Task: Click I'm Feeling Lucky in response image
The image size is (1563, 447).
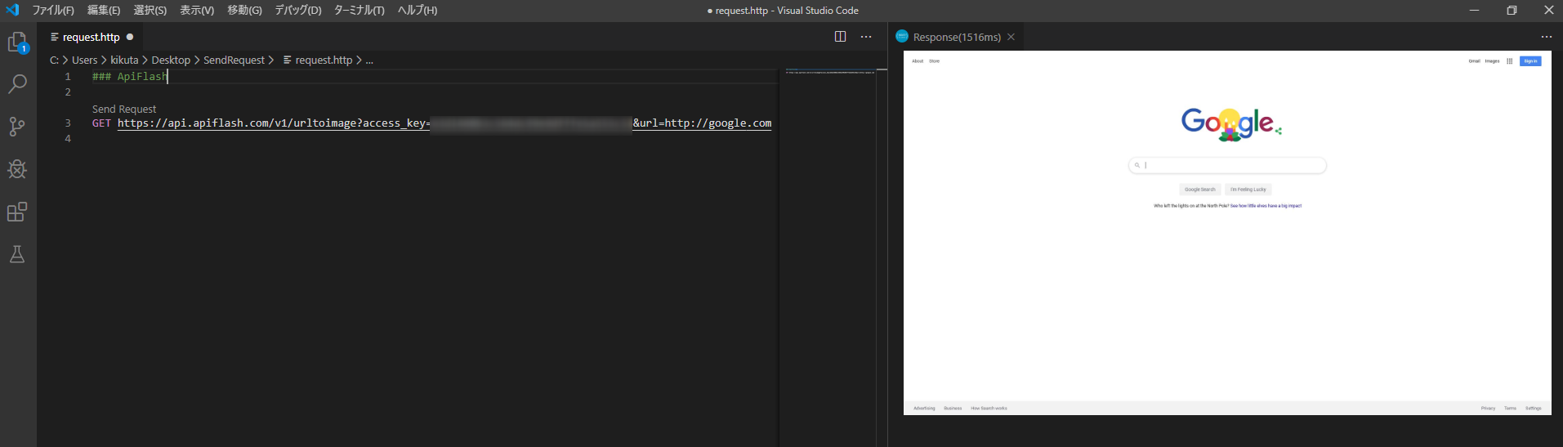Action: (x=1248, y=190)
